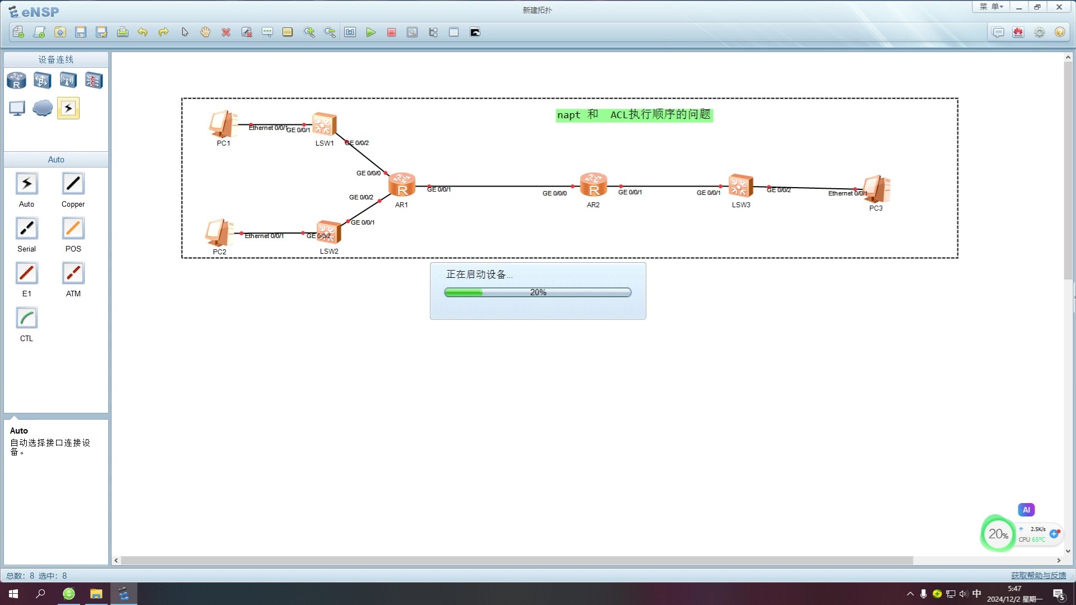Undo the last action
This screenshot has height=605, width=1076.
tap(143, 32)
